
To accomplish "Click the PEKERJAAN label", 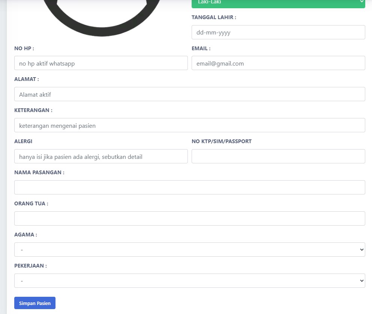I will 30,266.
